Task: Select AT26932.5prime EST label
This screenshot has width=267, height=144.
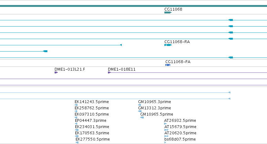Action: (180, 121)
